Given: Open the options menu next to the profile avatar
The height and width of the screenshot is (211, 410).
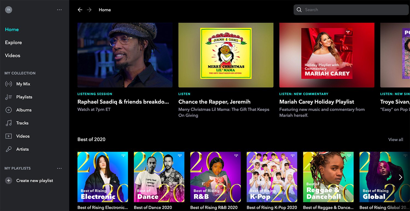Looking at the screenshot, I should 59,10.
